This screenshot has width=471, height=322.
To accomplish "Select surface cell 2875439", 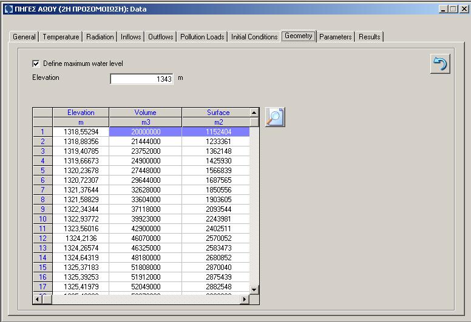I will click(215, 277).
